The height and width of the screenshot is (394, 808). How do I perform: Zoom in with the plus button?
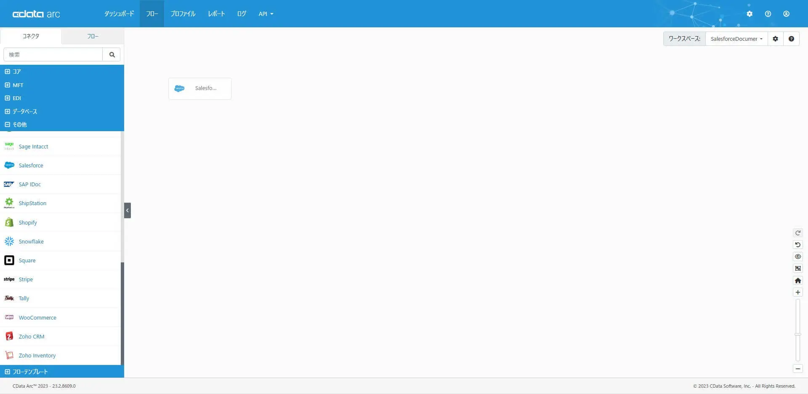798,292
